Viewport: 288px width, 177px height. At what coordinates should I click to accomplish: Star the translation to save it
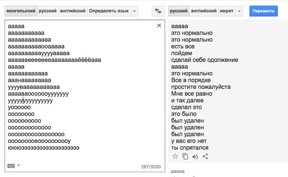click(x=175, y=157)
